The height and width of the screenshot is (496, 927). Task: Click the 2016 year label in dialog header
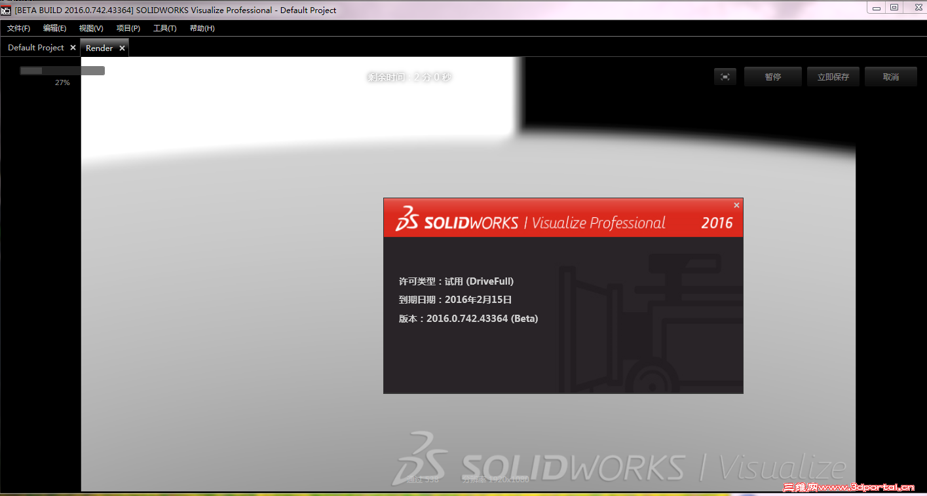[717, 223]
